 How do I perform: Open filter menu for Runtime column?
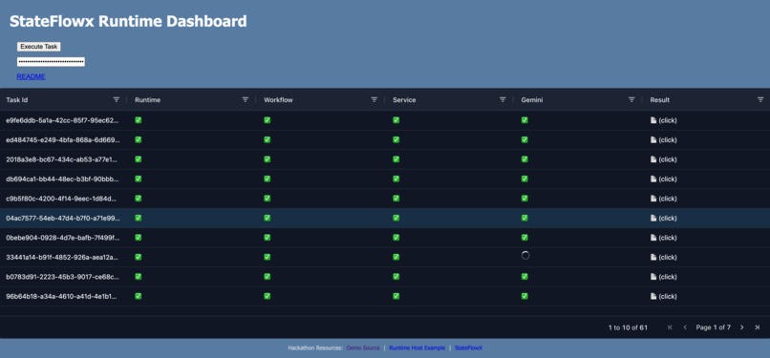(x=246, y=99)
